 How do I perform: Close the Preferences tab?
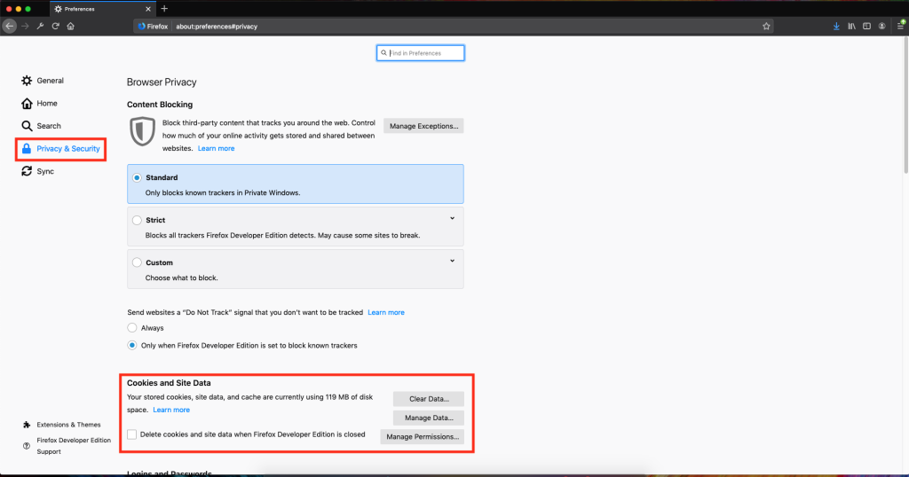[x=148, y=9]
